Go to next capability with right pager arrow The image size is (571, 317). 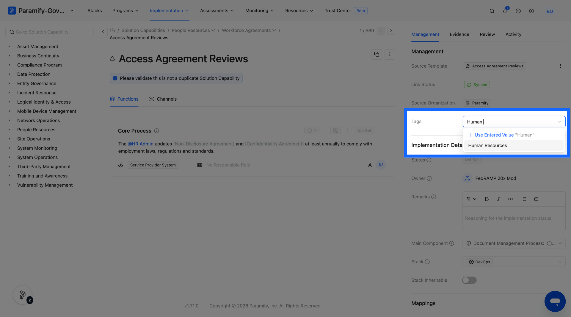pos(391,31)
